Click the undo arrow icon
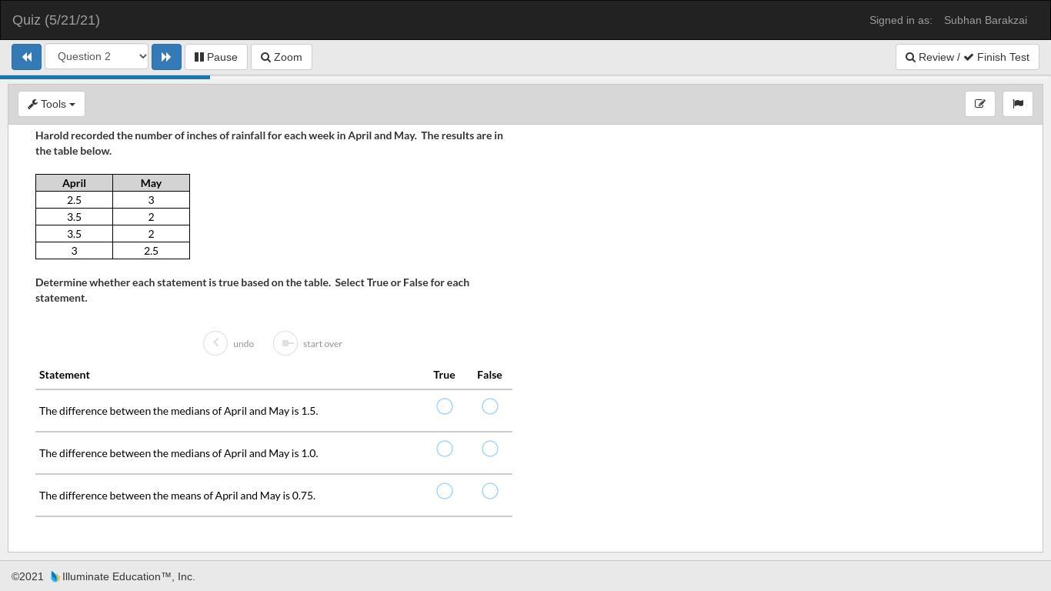1051x591 pixels. pyautogui.click(x=215, y=343)
